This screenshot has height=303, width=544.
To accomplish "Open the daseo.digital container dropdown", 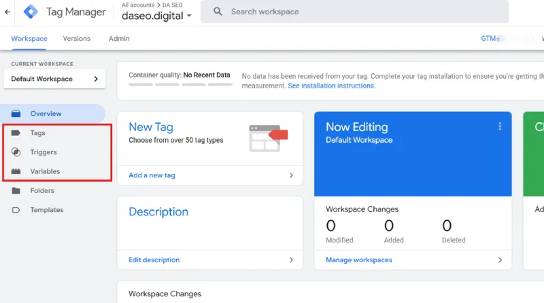I will 156,16.
